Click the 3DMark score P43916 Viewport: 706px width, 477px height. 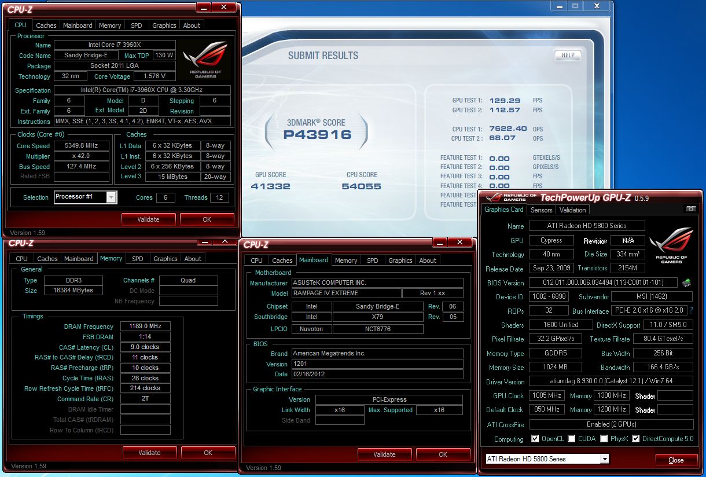click(318, 135)
